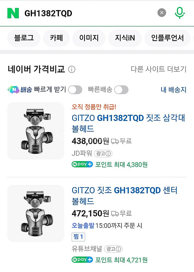The width and height of the screenshot is (194, 272).
Task: Tap the Npay+ badge on 438,000원 listing
Action: tap(82, 164)
